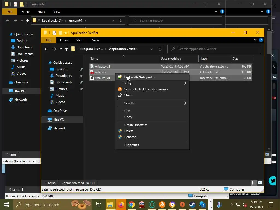Viewport: 280px width, 210px height.
Task: Refresh the Application Verifier folder
Action: pyautogui.click(x=160, y=49)
